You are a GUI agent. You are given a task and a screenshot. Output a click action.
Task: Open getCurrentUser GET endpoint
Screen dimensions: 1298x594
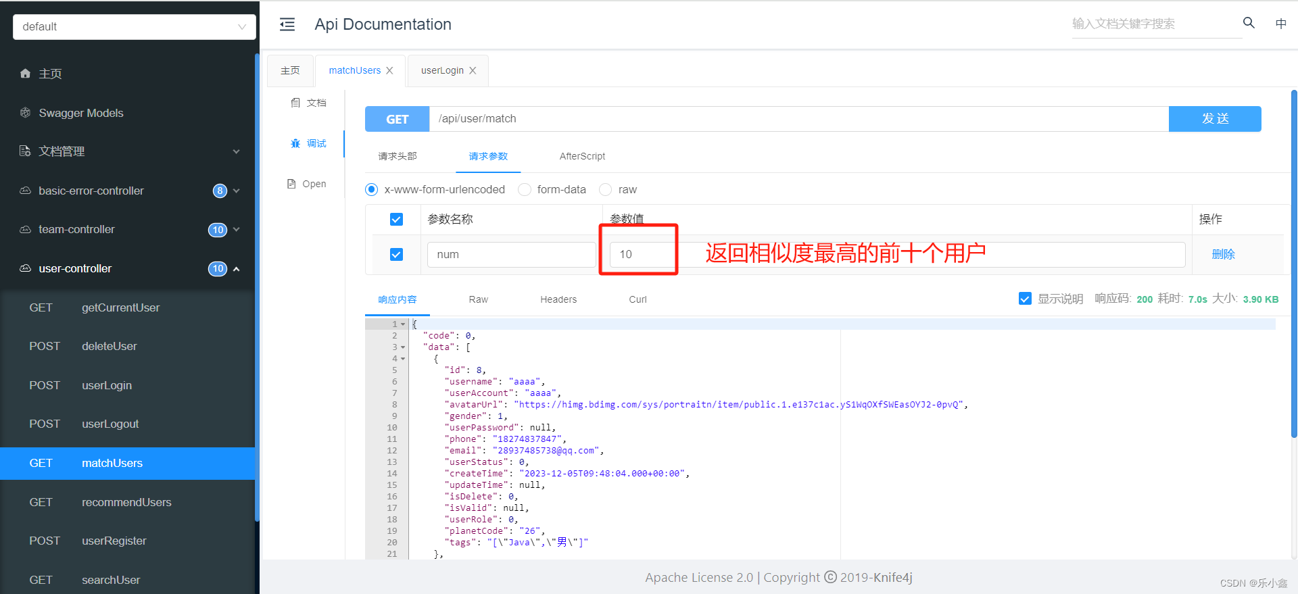click(x=128, y=308)
